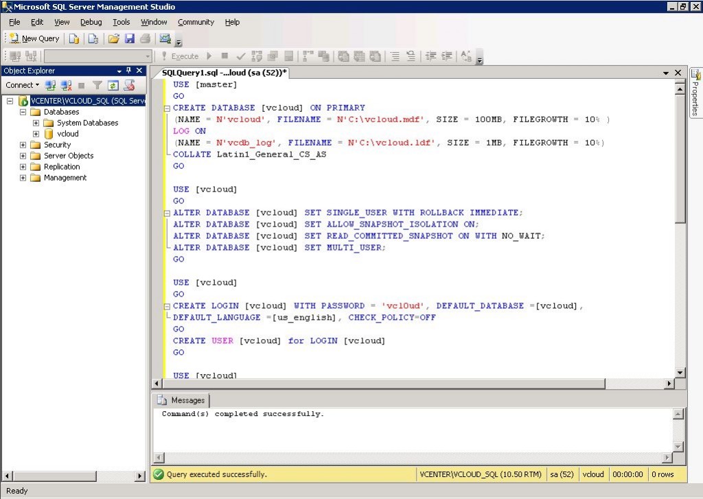
Task: Click the Query Options icon
Action: pos(273,56)
